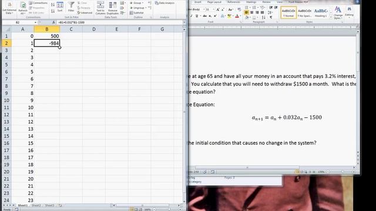376x211 pixels.
Task: Click Font Color red A in Word
Action: point(237,16)
